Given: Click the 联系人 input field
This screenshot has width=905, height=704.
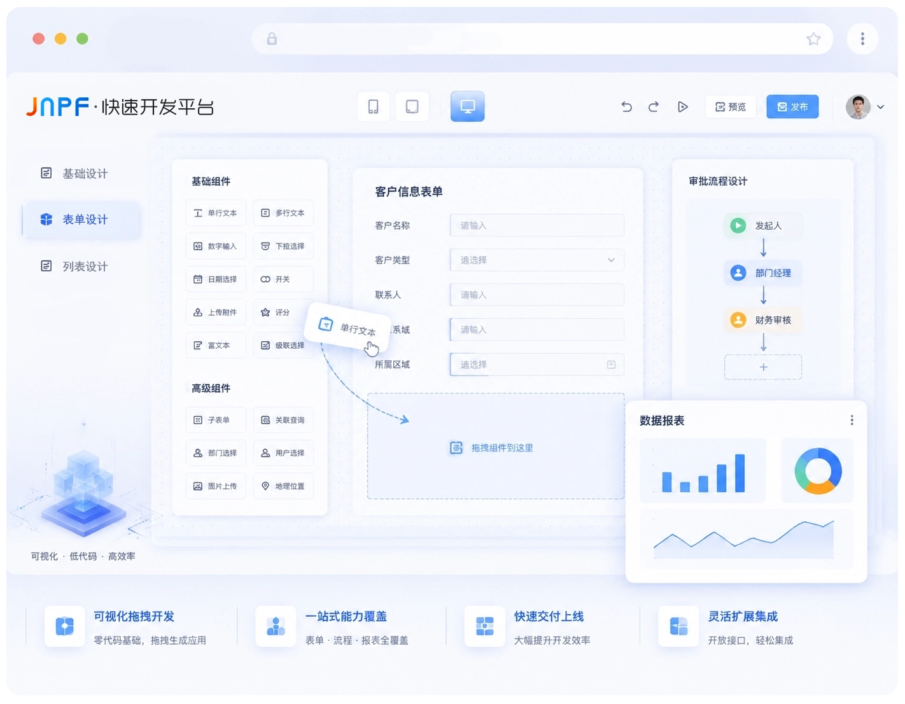Looking at the screenshot, I should pos(537,295).
